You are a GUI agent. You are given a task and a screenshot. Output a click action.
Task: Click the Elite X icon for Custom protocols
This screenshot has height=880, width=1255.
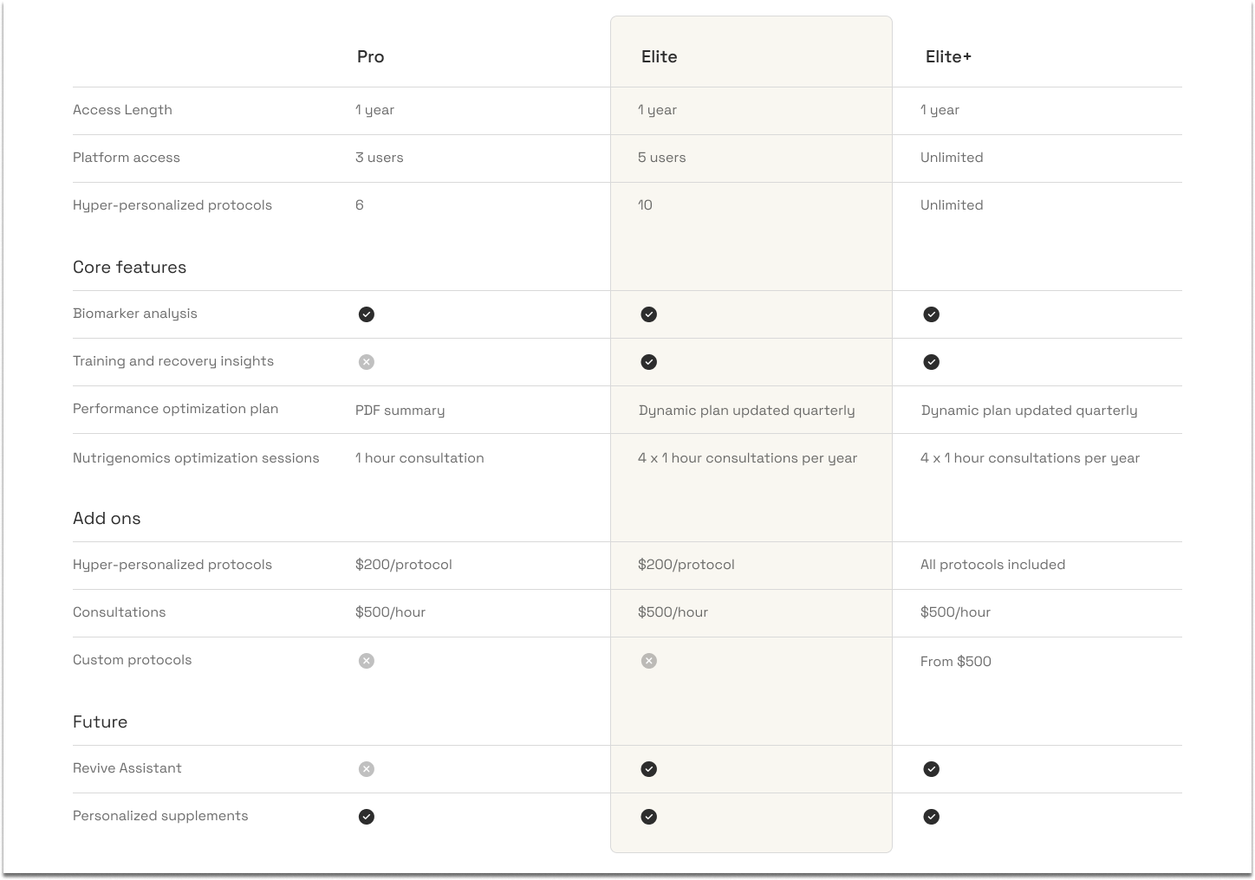click(649, 661)
